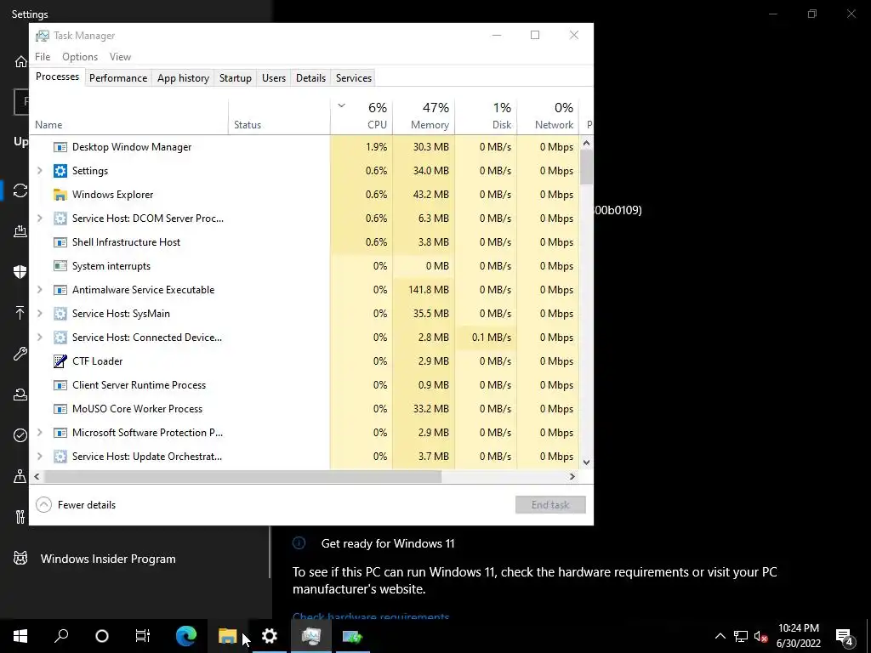871x653 pixels.
Task: Expand Antimalware Service Executable group
Action: coord(39,290)
